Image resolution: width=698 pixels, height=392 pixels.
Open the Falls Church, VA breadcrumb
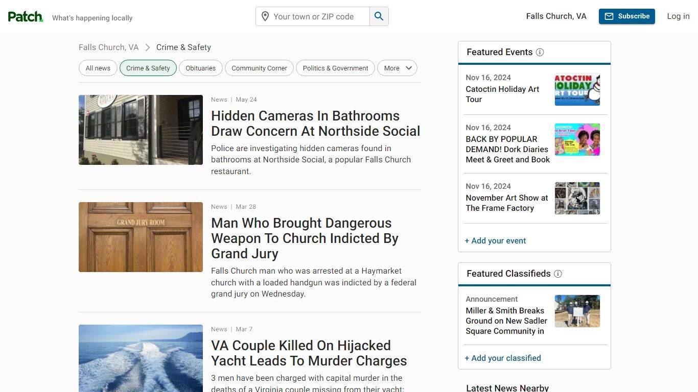tap(108, 47)
